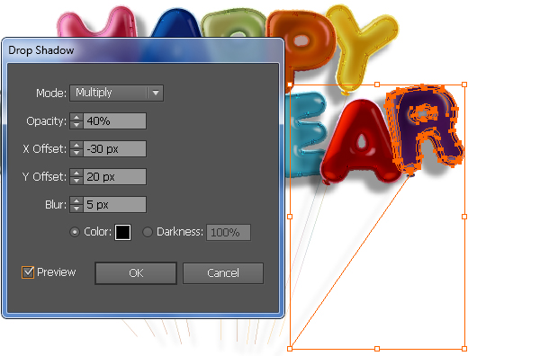Select the Darkness radio button
Viewport: 540px width, 356px height.
tap(148, 232)
